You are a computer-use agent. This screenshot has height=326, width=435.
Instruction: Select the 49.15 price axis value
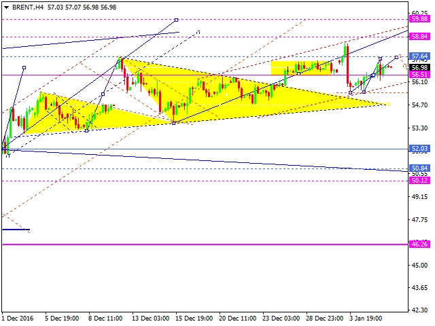(420, 197)
